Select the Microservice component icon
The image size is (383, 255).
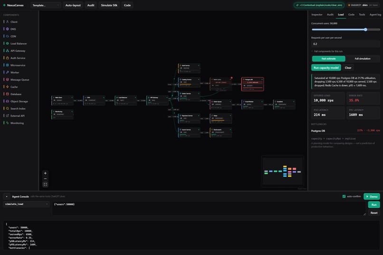(x=7, y=65)
